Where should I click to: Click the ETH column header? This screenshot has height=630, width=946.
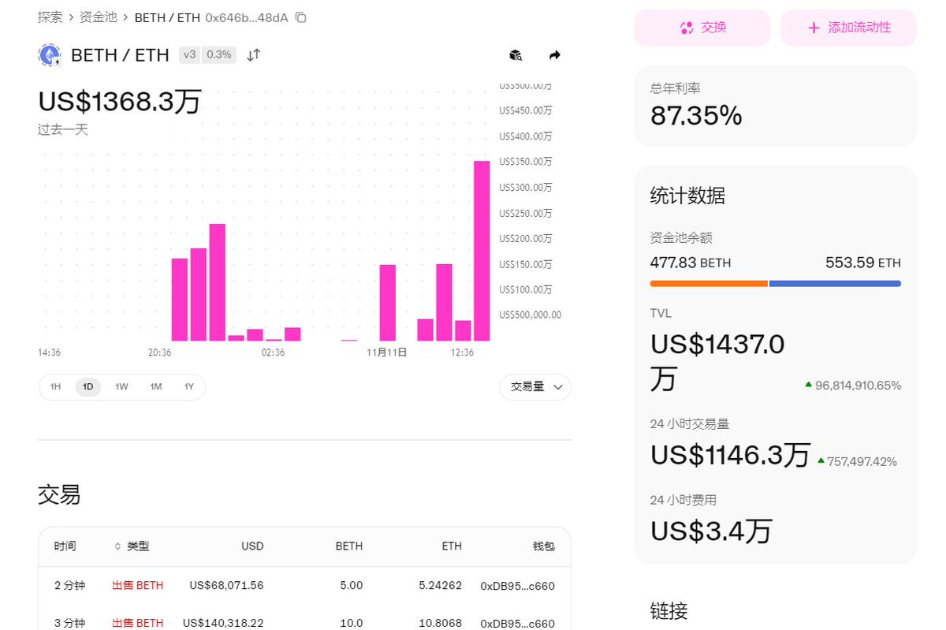452,546
